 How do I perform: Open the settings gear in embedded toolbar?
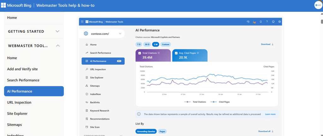279,22
